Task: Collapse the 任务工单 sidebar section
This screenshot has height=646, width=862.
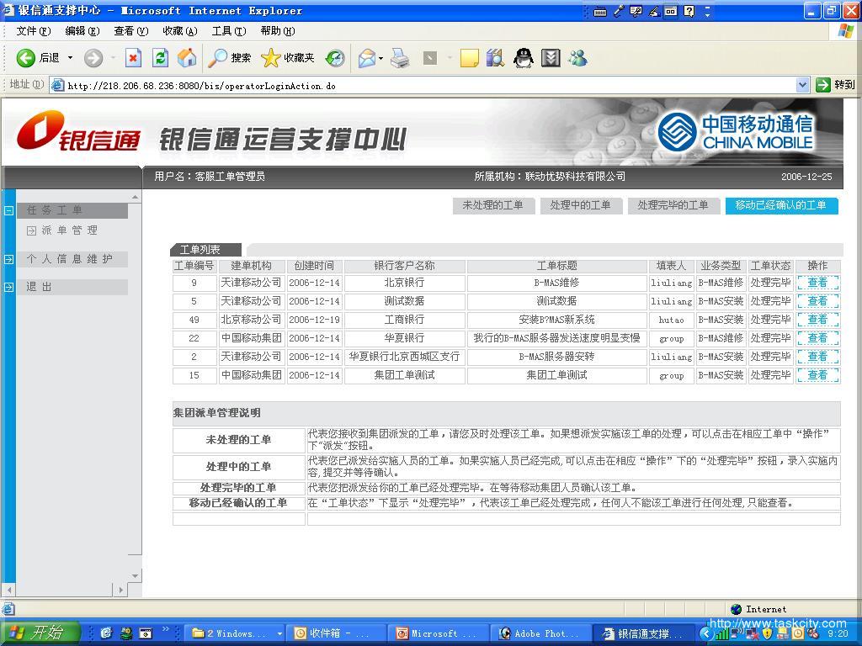Action: click(8, 211)
